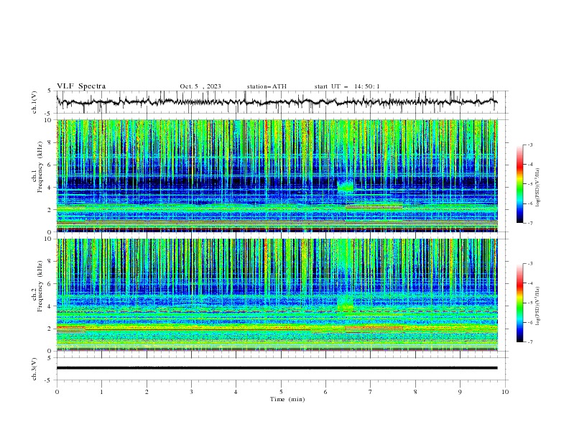This screenshot has width=569, height=440.
Task: Click the "5" upper tick of ch.1(V) axis
Action: pos(50,91)
